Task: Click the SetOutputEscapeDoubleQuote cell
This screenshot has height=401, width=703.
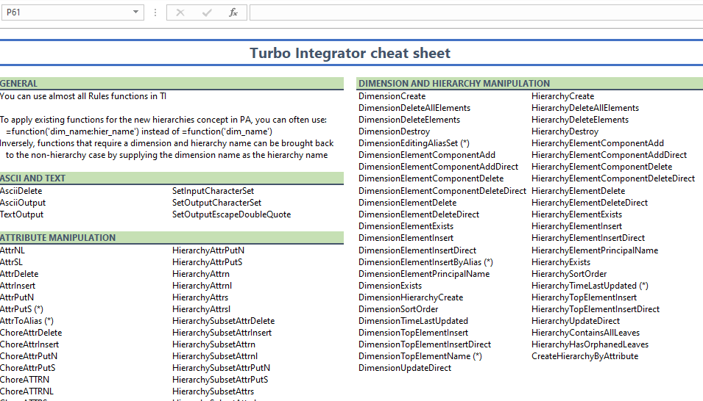Action: [231, 214]
